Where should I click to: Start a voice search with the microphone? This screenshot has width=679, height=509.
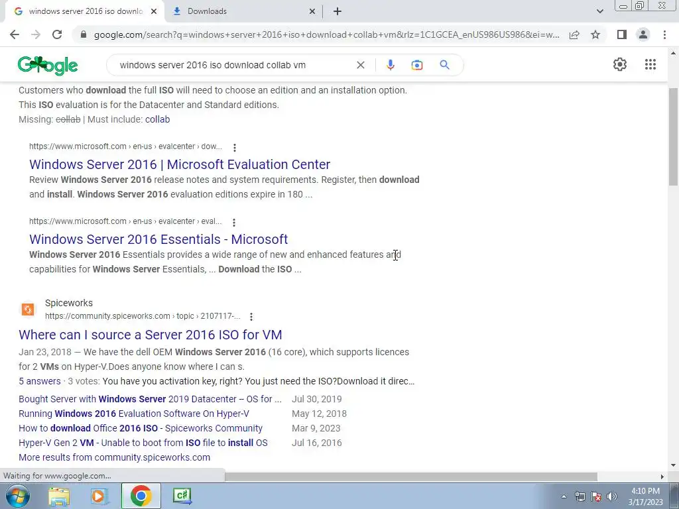(390, 65)
